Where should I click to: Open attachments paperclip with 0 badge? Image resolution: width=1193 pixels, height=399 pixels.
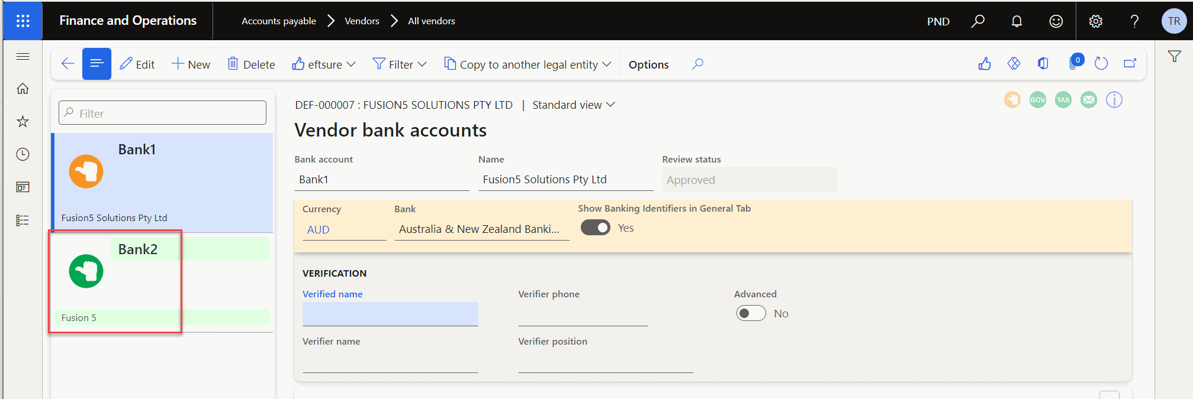click(x=1075, y=63)
